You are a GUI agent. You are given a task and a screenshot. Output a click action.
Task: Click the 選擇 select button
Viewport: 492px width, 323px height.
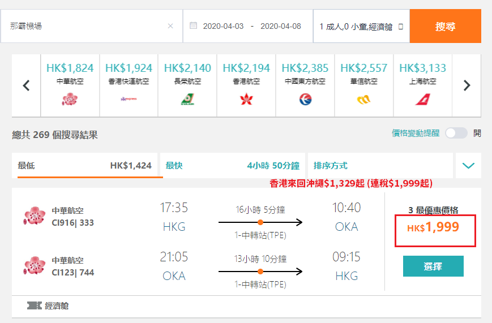433,266
